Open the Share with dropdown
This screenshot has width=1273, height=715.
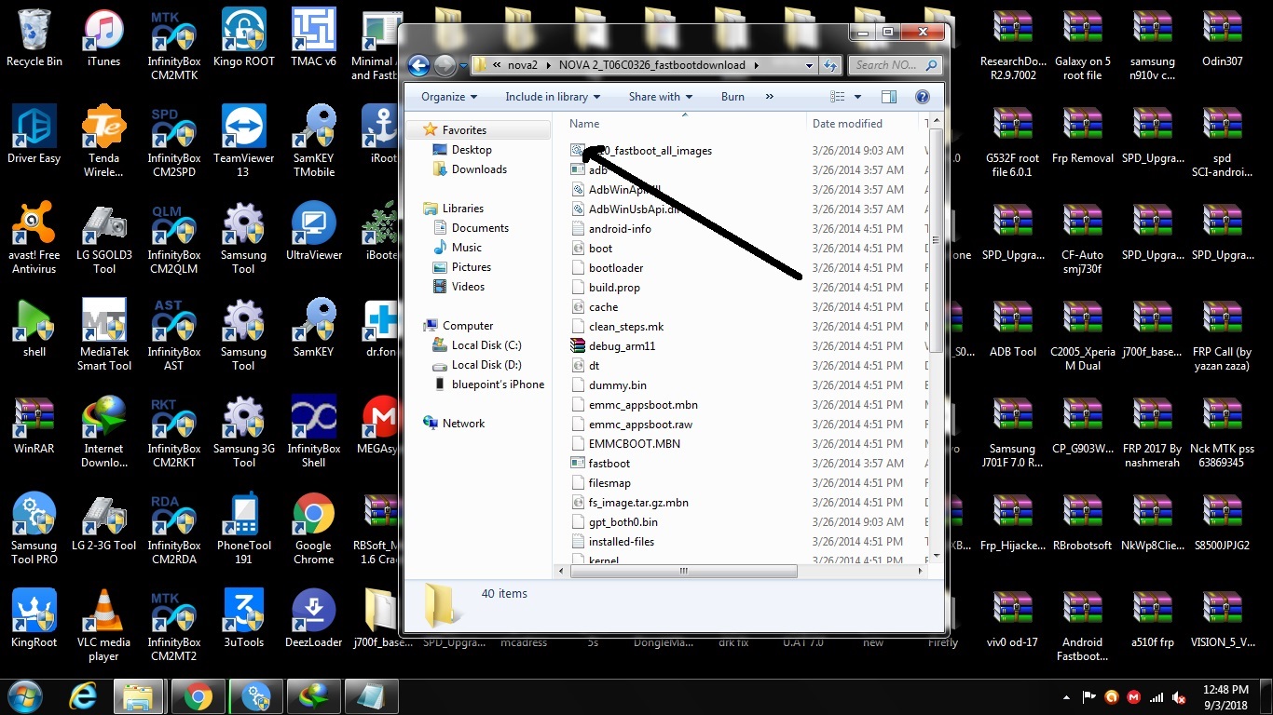(x=661, y=97)
